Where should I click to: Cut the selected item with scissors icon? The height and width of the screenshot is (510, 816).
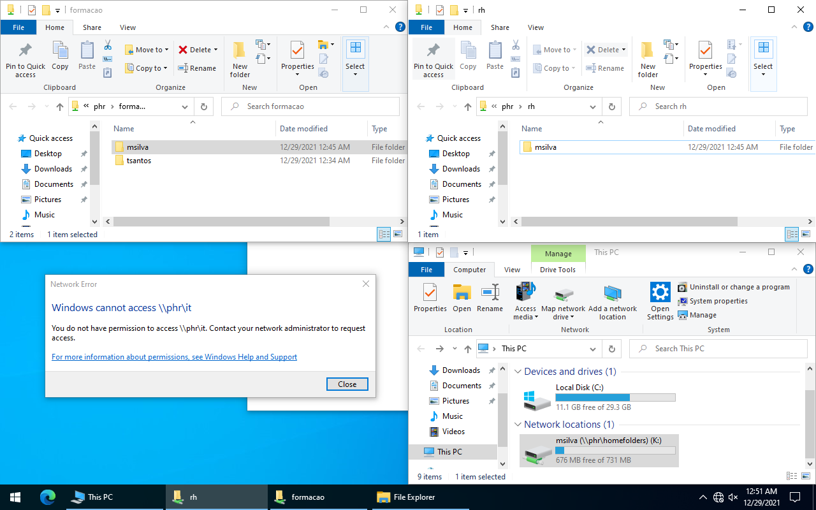point(107,47)
